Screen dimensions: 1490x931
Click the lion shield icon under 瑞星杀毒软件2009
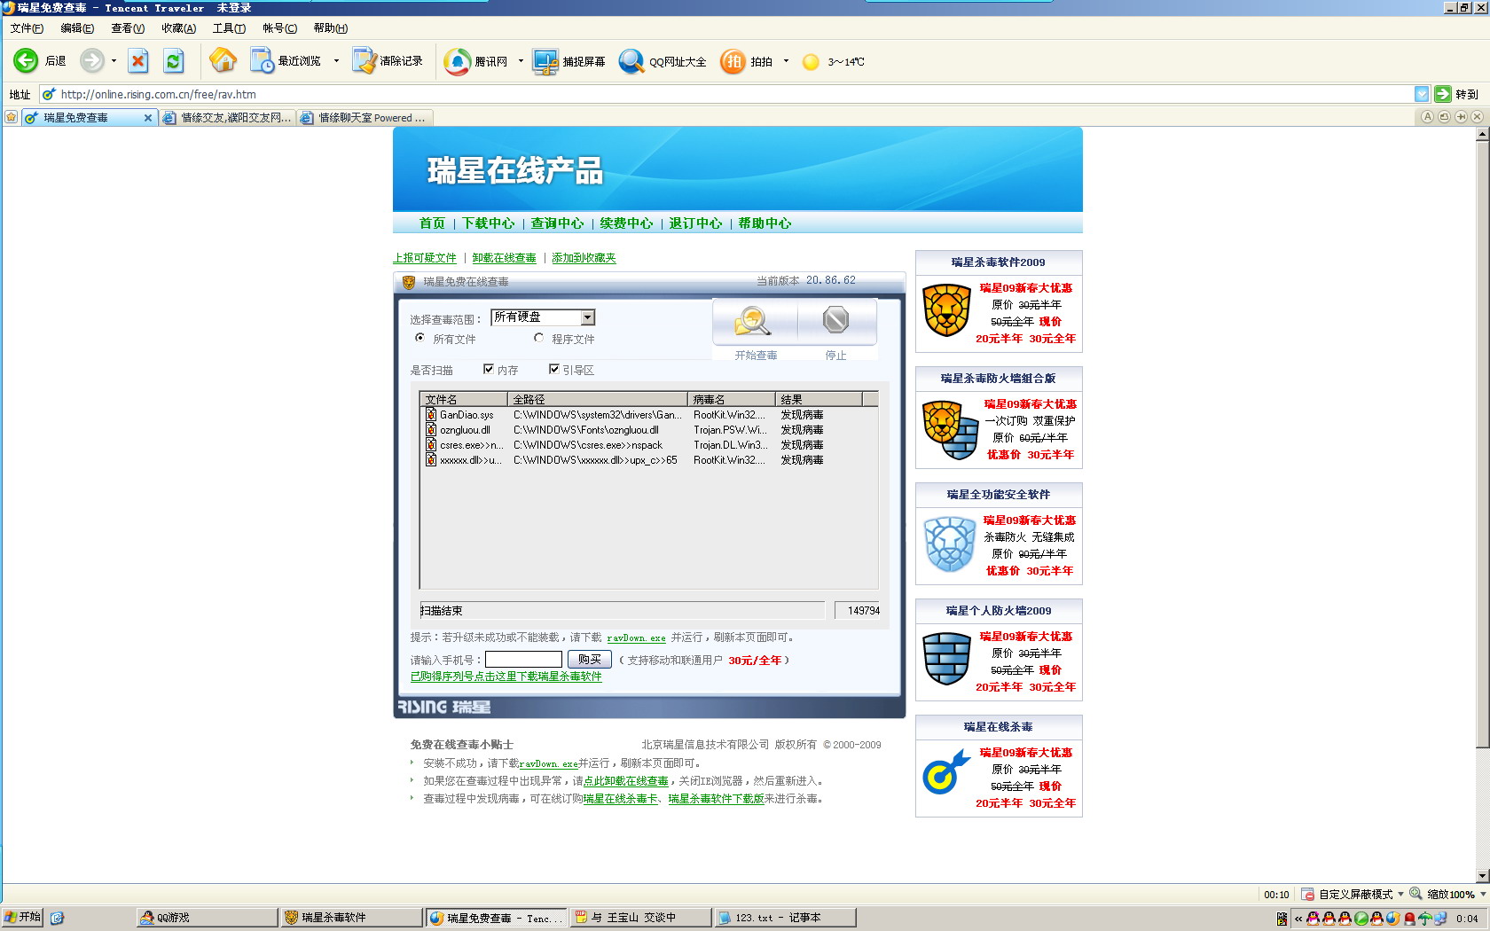tap(946, 310)
